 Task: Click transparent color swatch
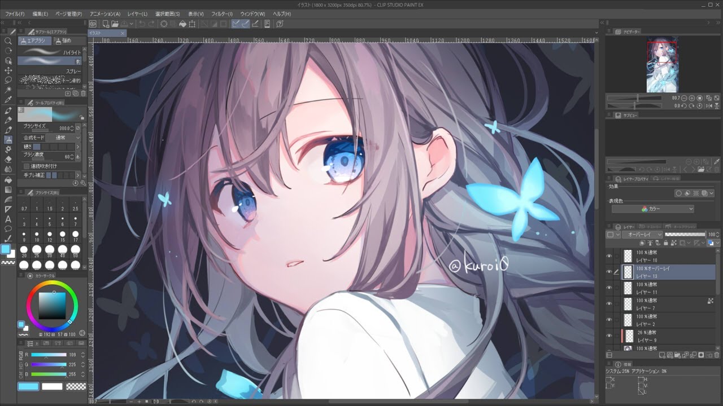pyautogui.click(x=76, y=386)
